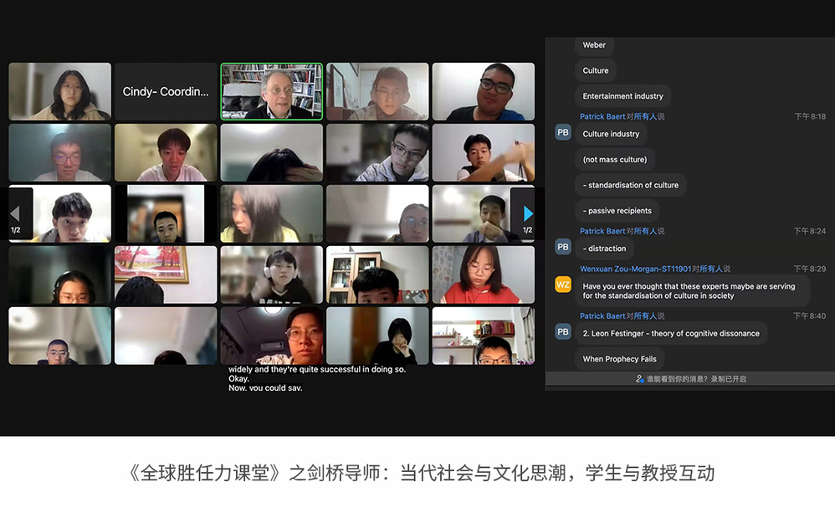Click the When Prophecy Fails message bubble
This screenshot has height=513, width=835.
click(619, 359)
